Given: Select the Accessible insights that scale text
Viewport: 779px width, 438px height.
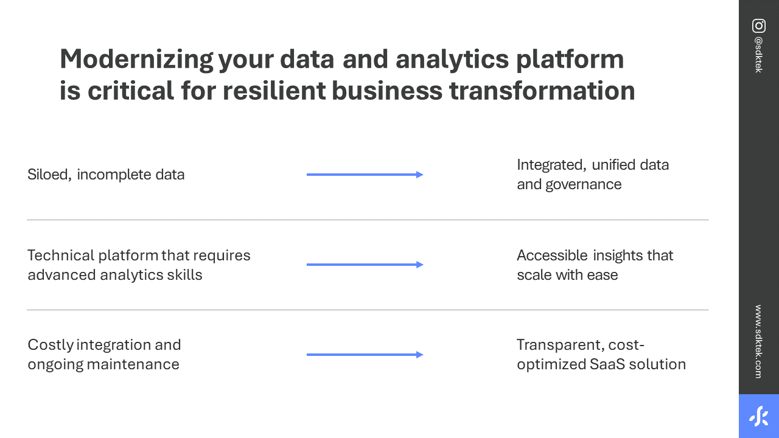Looking at the screenshot, I should point(595,265).
